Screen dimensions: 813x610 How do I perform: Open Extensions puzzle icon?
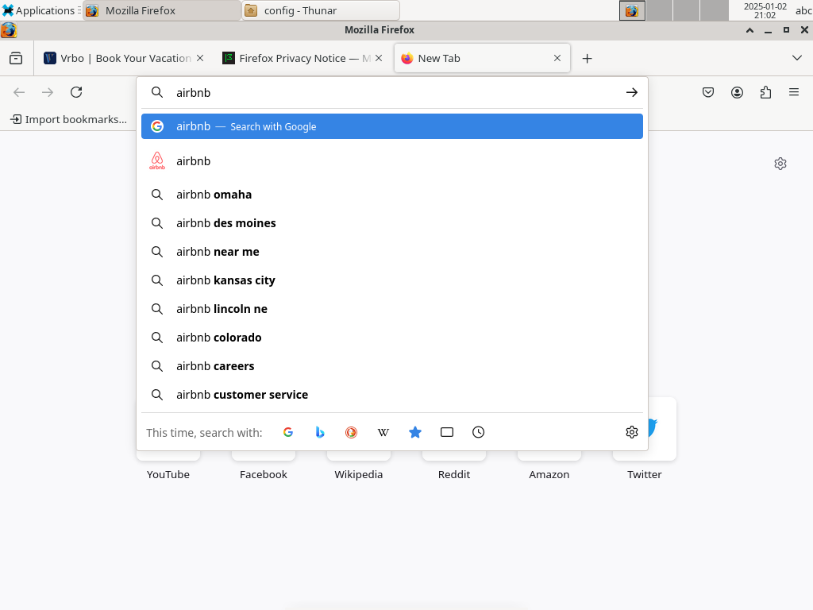765,92
